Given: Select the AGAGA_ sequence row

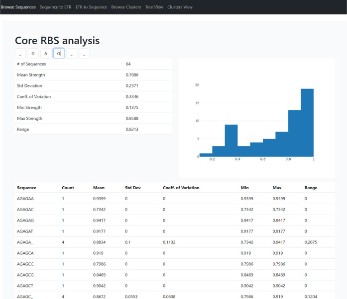Looking at the screenshot, I should click(175, 242).
